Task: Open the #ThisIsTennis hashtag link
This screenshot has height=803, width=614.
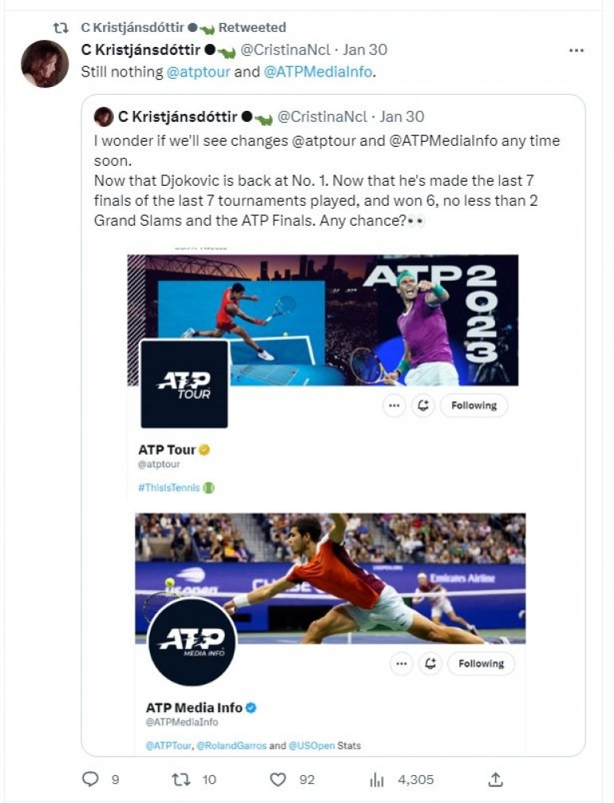Action: point(169,487)
